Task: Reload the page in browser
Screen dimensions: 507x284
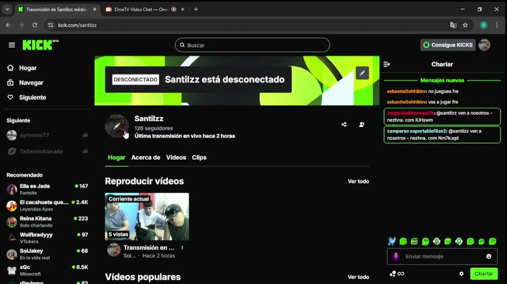Action: point(35,25)
